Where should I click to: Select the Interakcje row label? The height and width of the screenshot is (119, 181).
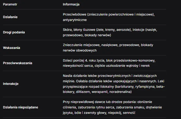(x=11, y=84)
